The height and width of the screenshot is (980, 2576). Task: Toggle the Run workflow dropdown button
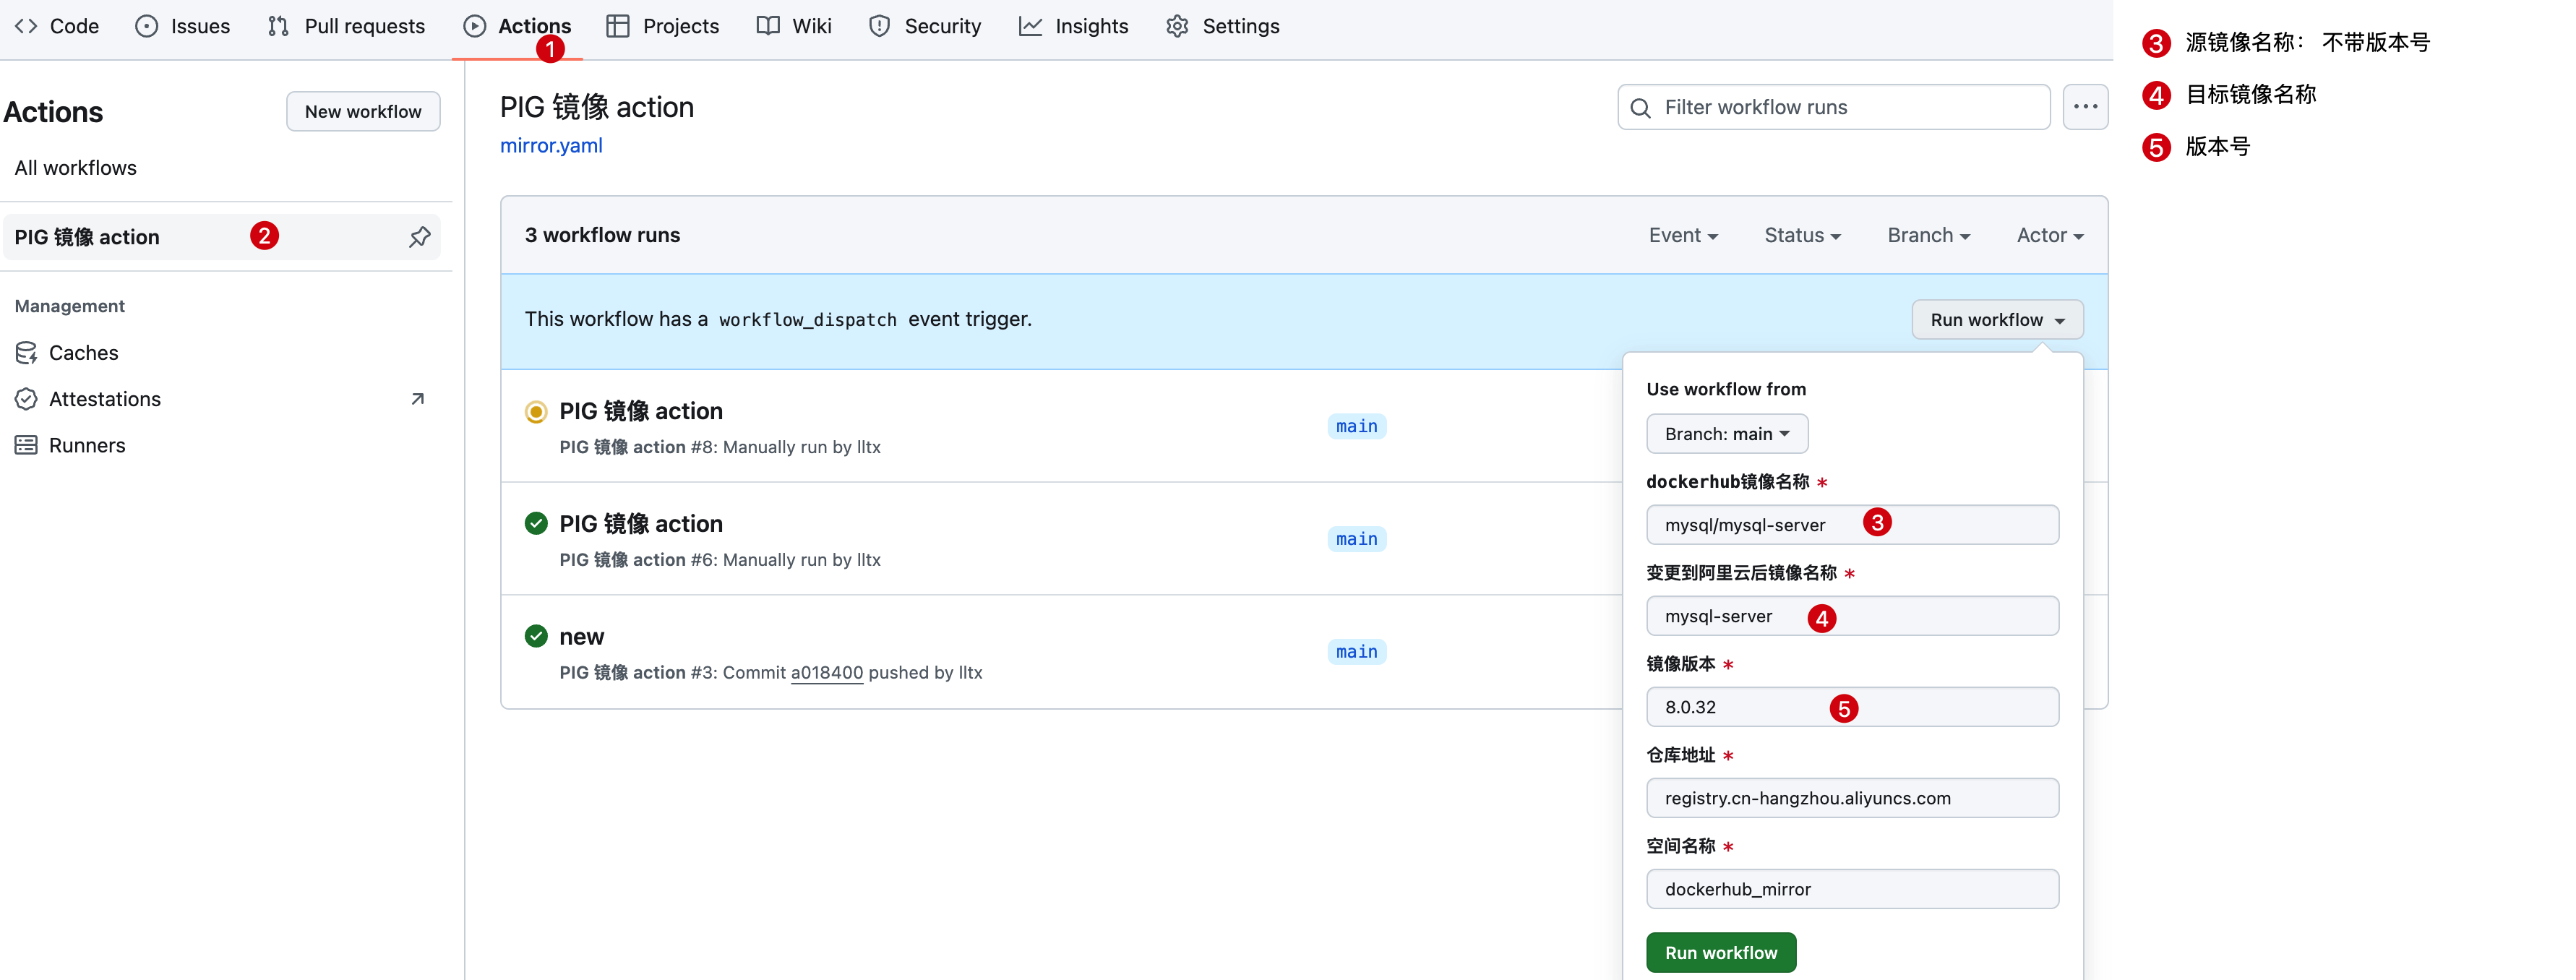click(1996, 320)
